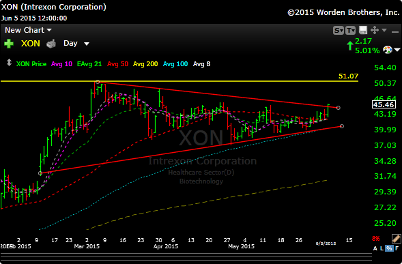Open the S dropdown button
The width and height of the screenshot is (402, 264).
point(339,31)
